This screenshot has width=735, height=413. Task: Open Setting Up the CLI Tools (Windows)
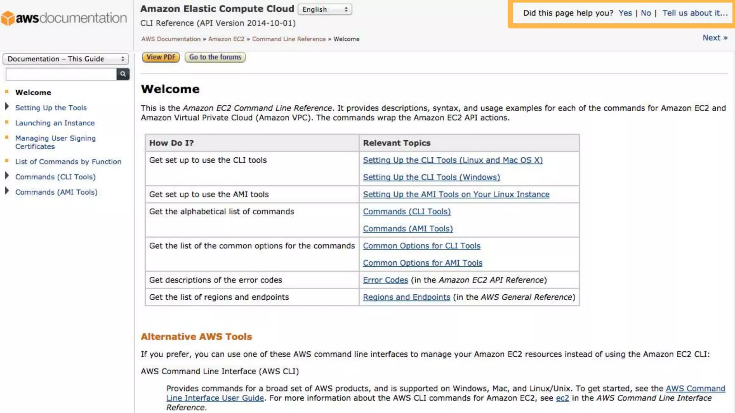pos(431,177)
